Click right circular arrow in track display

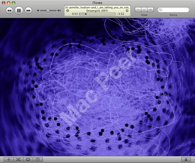(127, 11)
